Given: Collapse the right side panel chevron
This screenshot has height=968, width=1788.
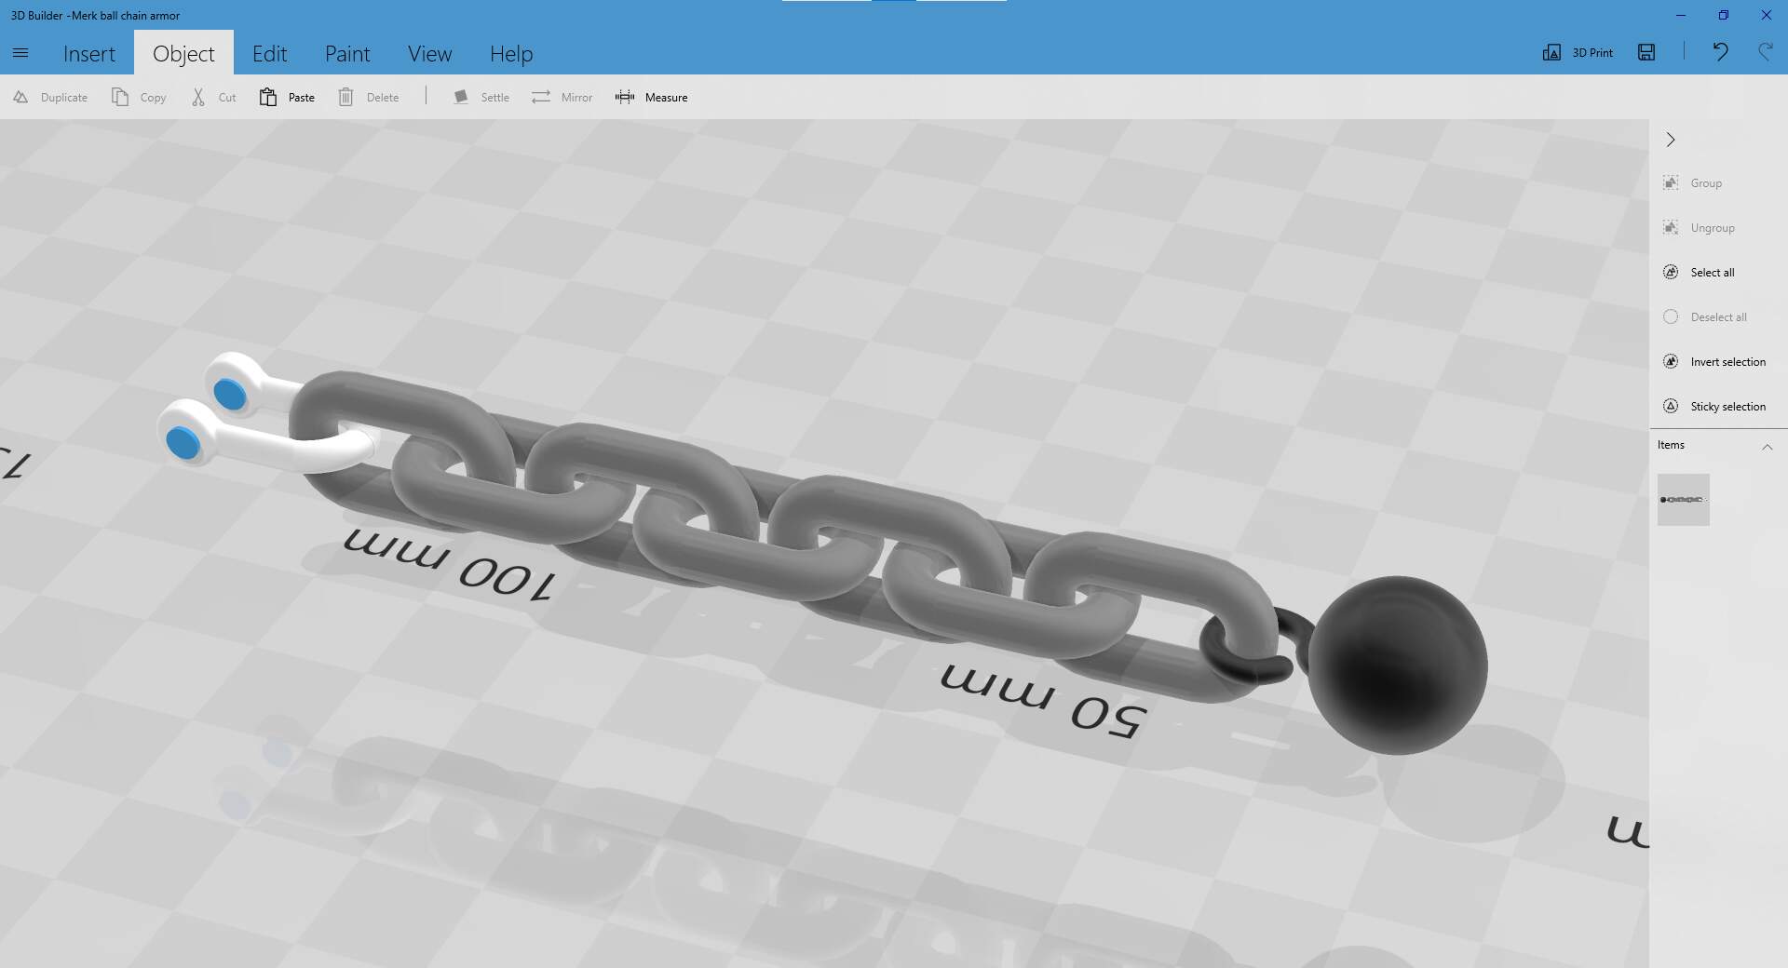Looking at the screenshot, I should [x=1671, y=140].
